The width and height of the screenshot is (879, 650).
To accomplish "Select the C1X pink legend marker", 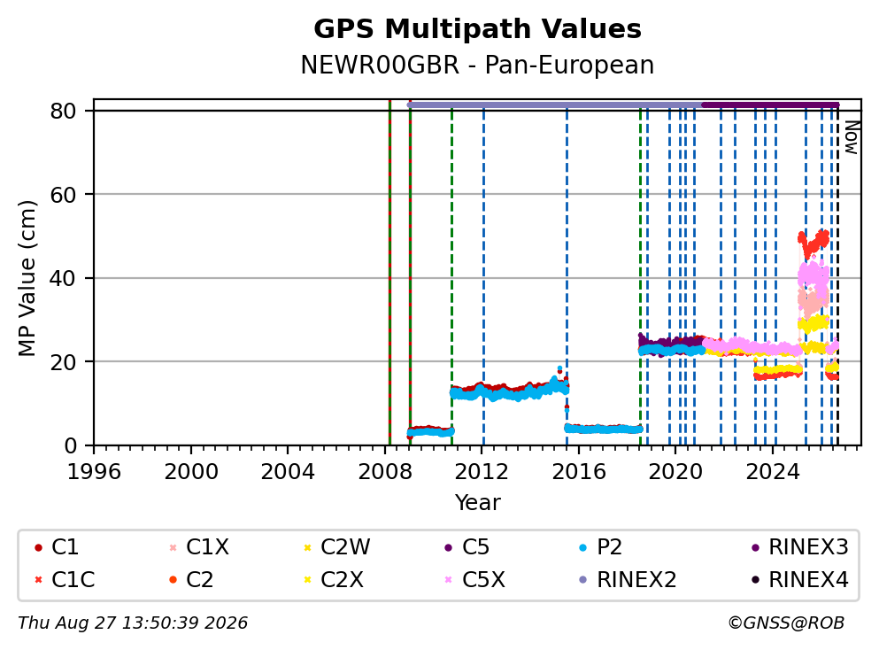I will tap(173, 547).
